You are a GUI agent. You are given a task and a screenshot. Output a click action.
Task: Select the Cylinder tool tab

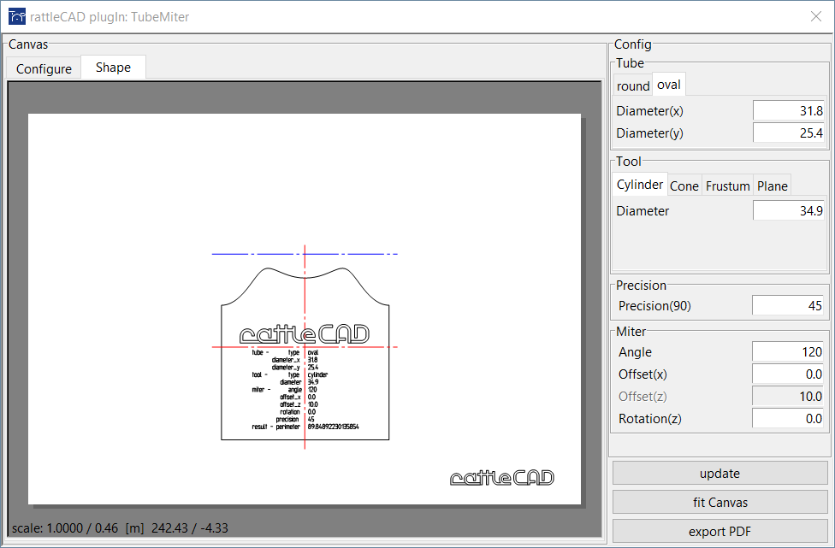[x=640, y=185]
